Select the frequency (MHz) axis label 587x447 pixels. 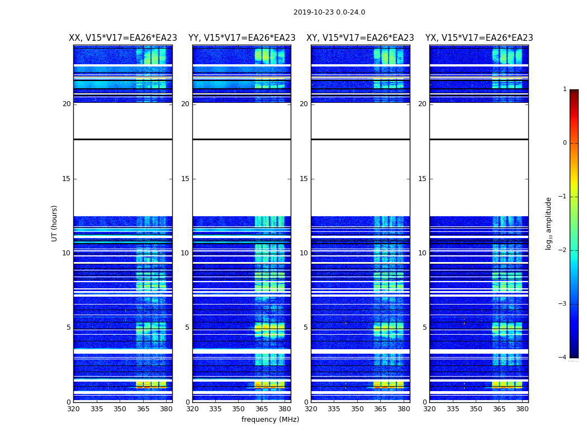[x=270, y=420]
